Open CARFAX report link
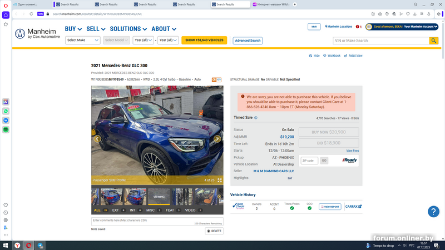The height and width of the screenshot is (250, 445). 353,207
